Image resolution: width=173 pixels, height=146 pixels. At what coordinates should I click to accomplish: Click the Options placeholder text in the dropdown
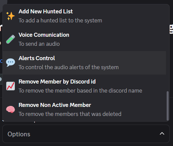[19, 134]
